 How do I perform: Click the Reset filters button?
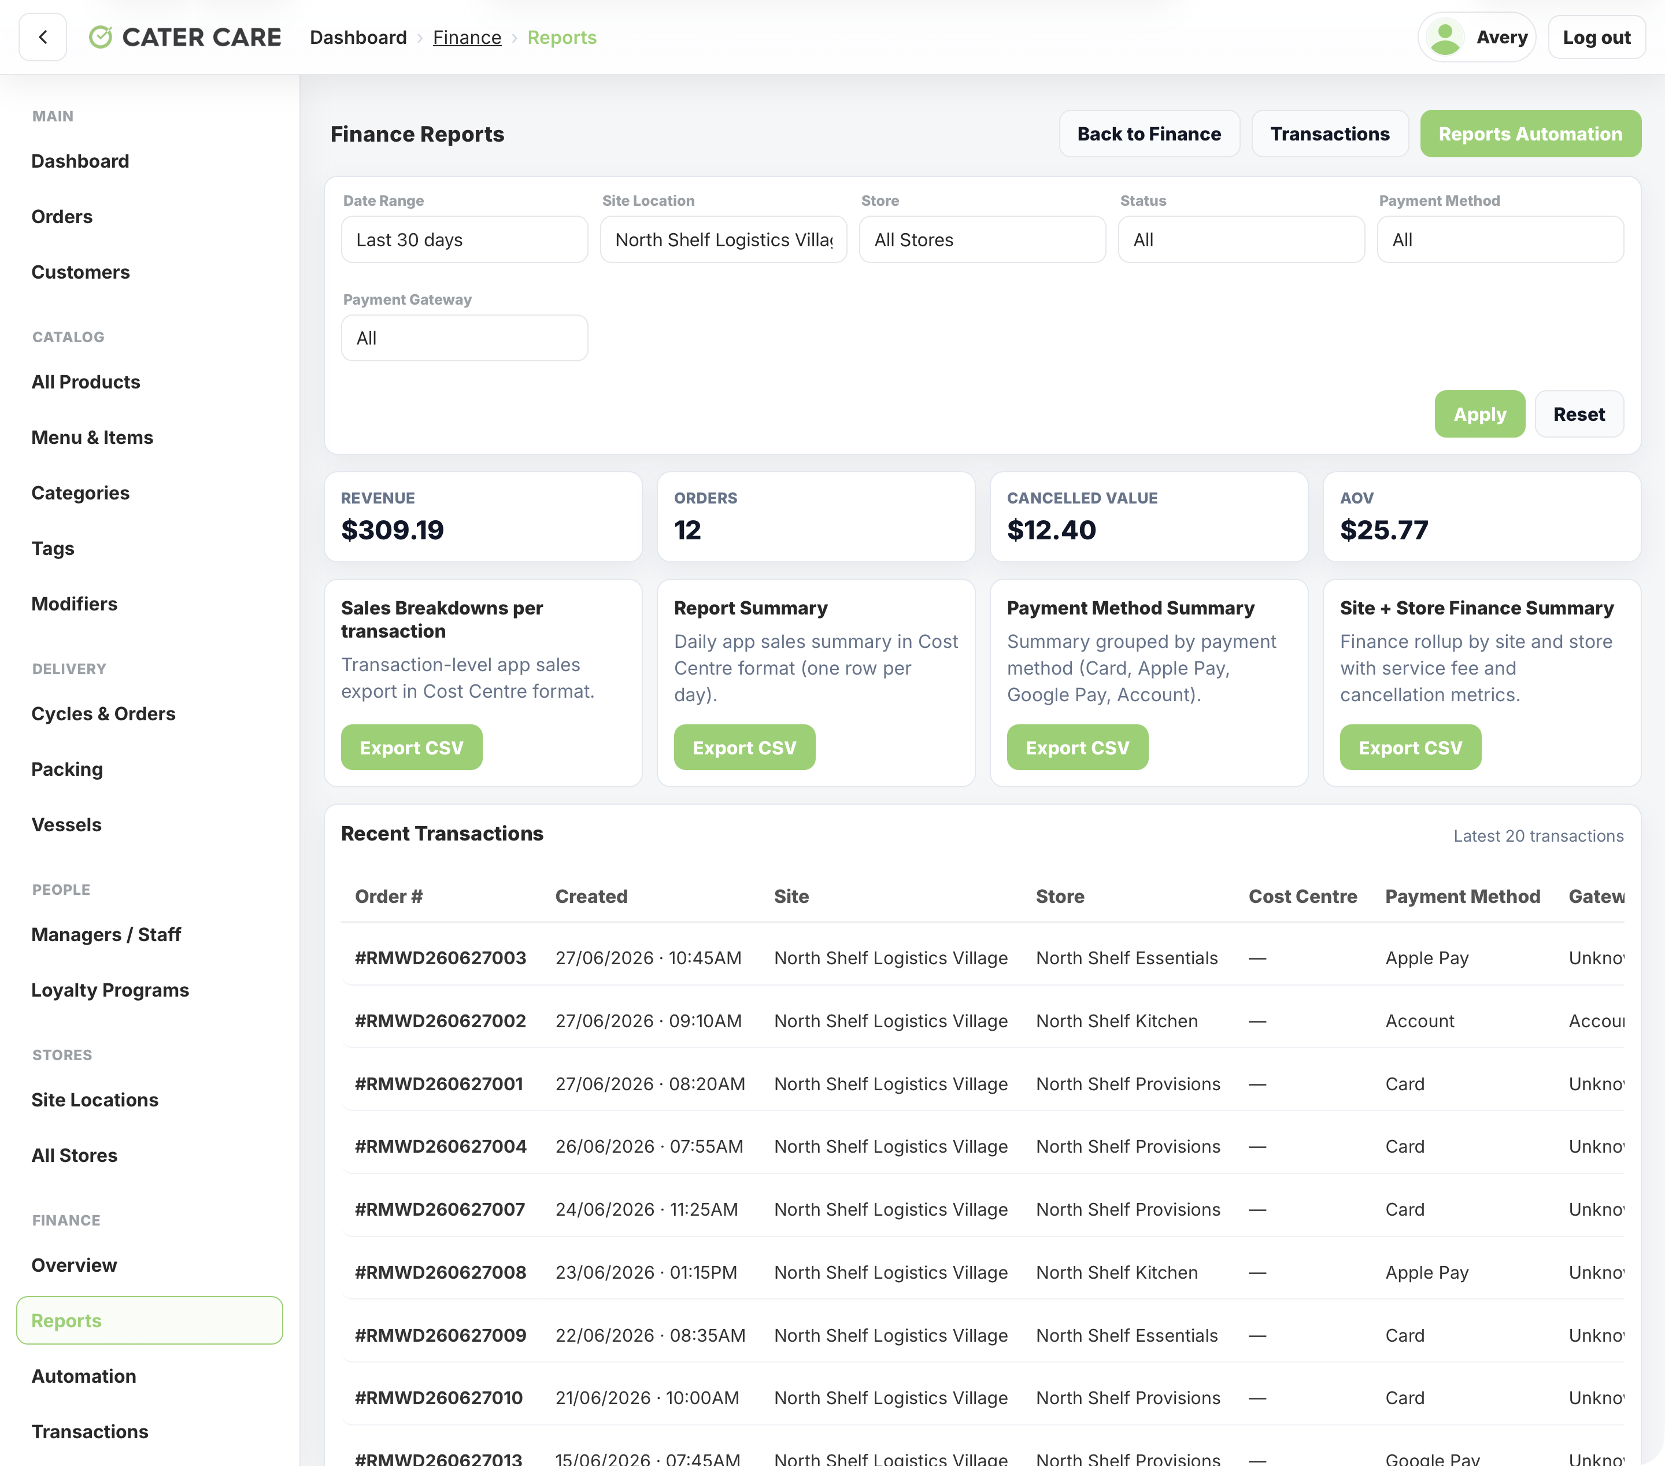pyautogui.click(x=1579, y=414)
